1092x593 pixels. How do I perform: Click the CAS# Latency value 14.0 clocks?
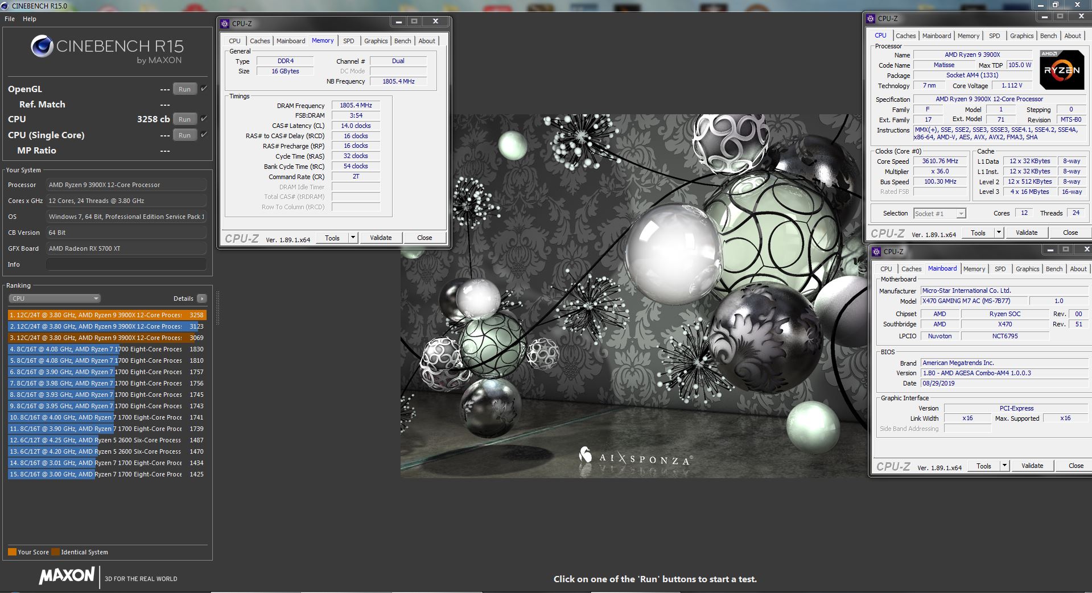point(356,126)
